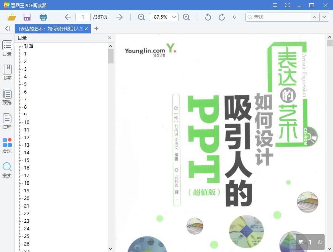The height and width of the screenshot is (252, 333).
Task: Select outline entry 11
Action: point(27,130)
